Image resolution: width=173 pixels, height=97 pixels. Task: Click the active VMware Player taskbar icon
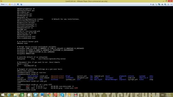pyautogui.click(x=69, y=95)
